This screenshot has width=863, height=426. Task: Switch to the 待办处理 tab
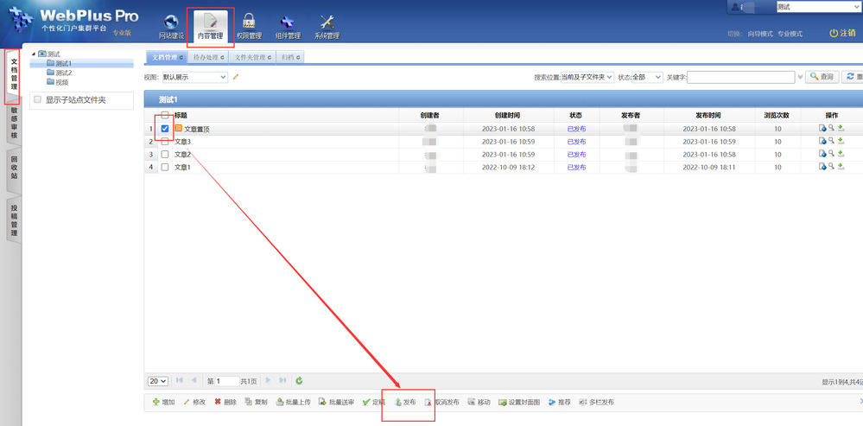pos(208,58)
